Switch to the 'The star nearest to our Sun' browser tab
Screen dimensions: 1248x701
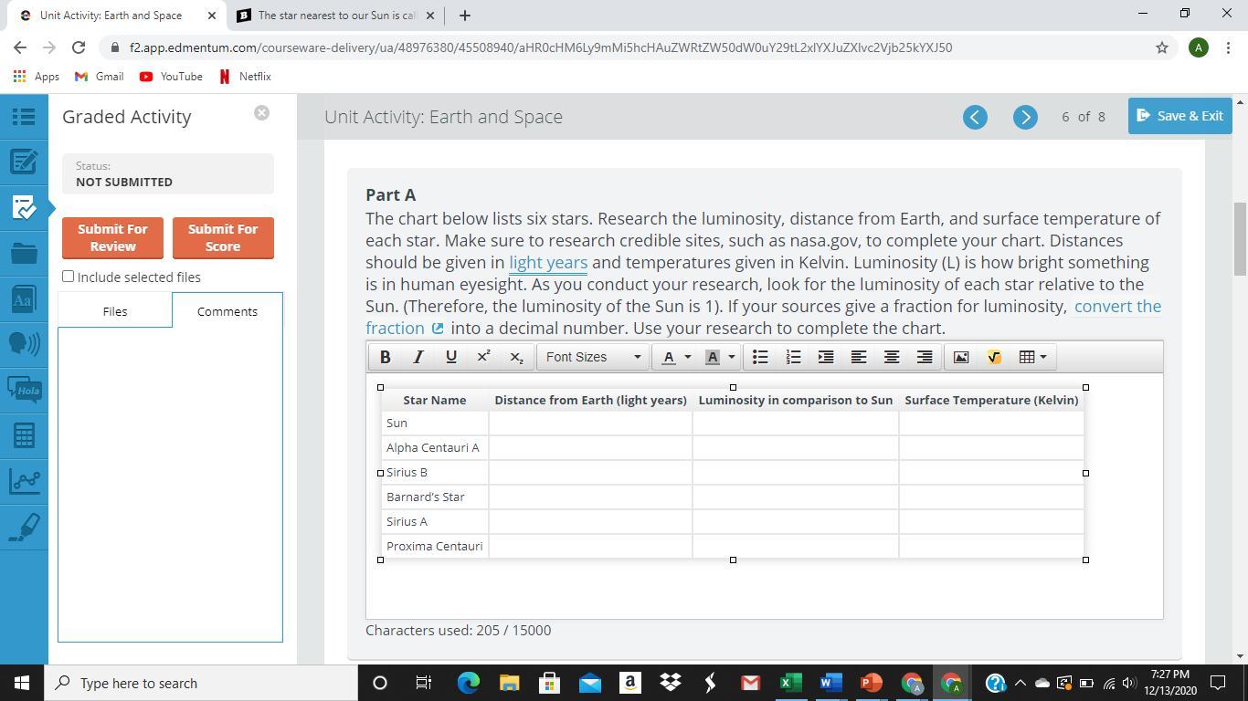tap(336, 16)
